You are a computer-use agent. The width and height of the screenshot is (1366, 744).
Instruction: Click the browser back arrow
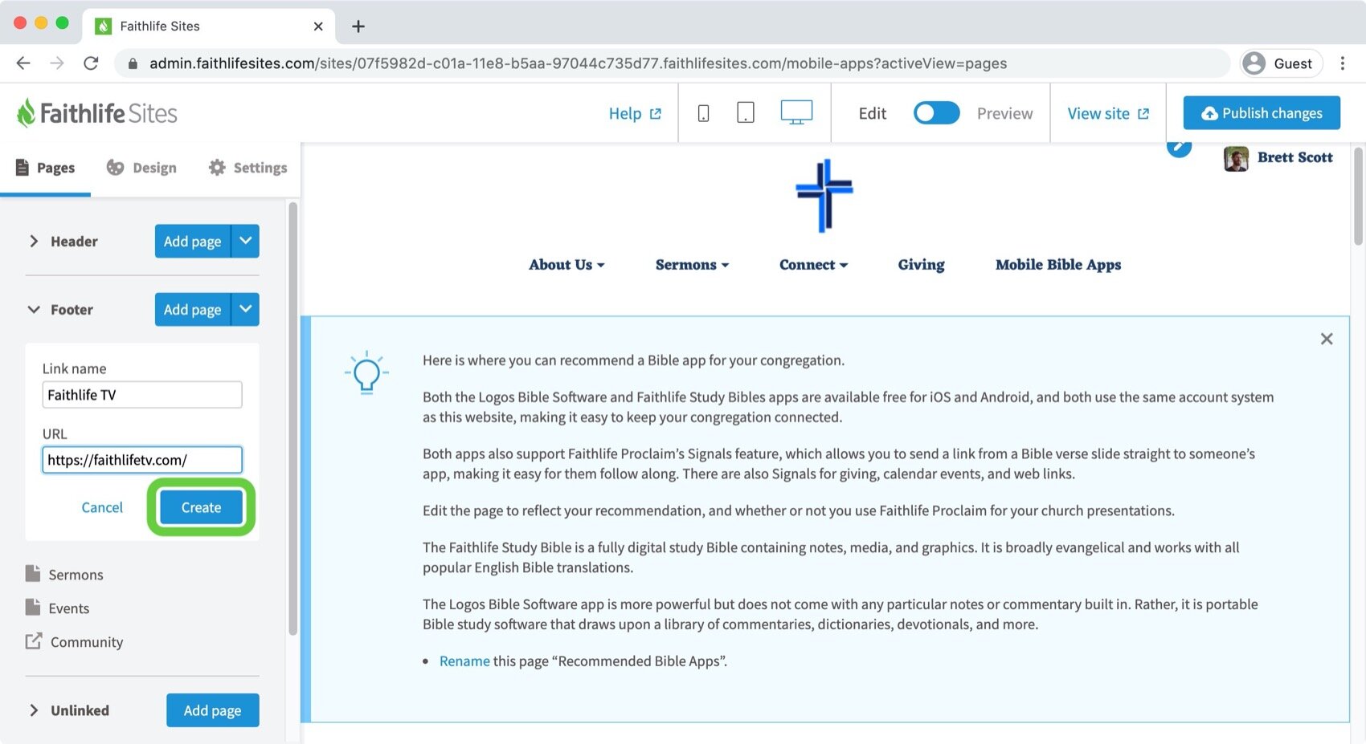tap(23, 63)
